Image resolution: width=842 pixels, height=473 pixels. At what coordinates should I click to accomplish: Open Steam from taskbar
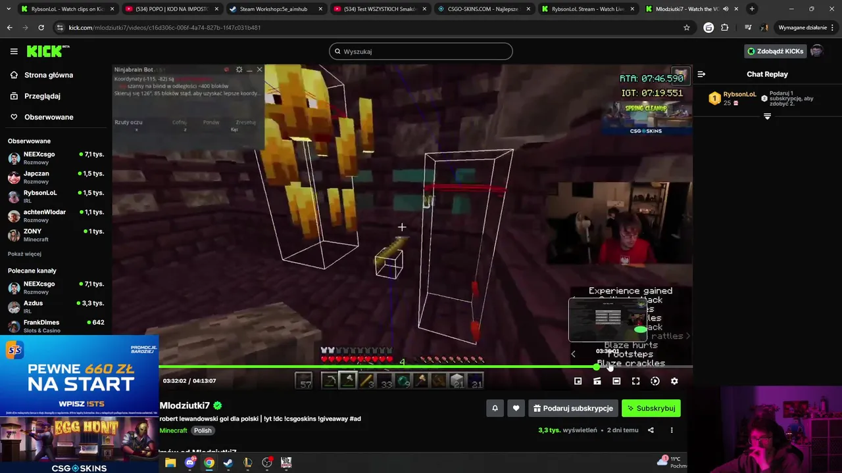228,462
